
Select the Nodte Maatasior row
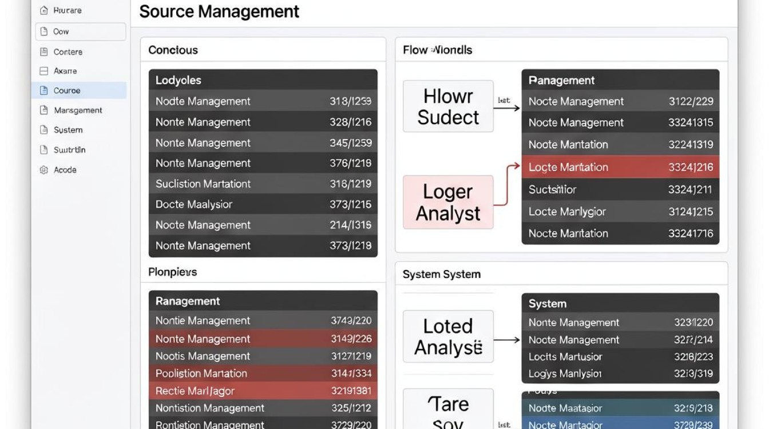(621, 408)
